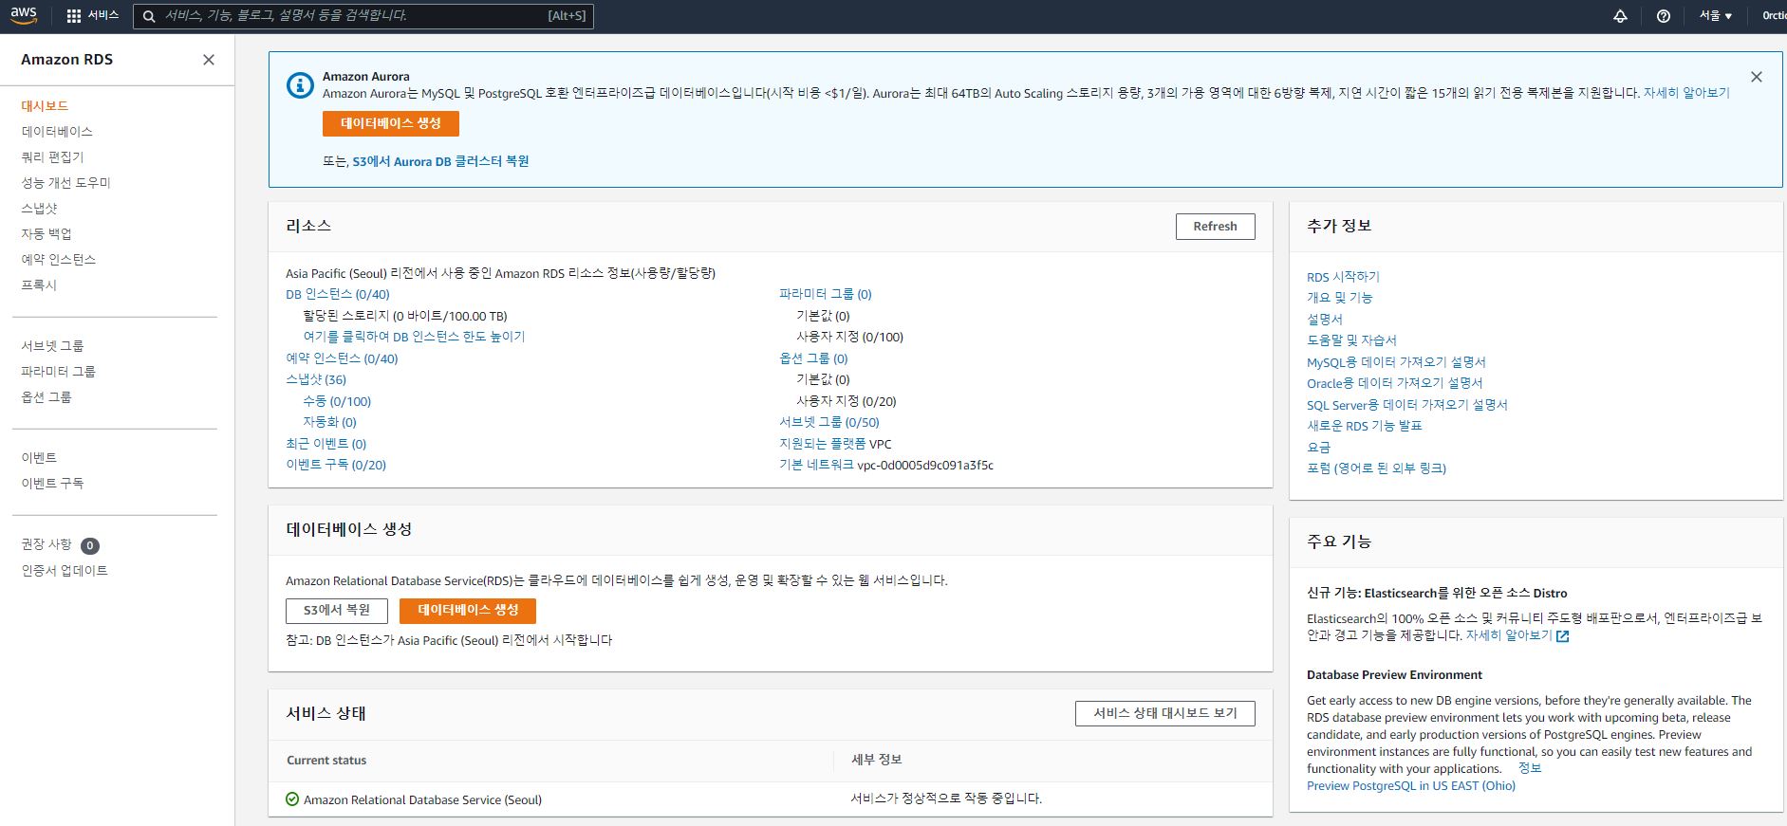Open 예약 인스턴스 in the sidebar

tap(58, 260)
